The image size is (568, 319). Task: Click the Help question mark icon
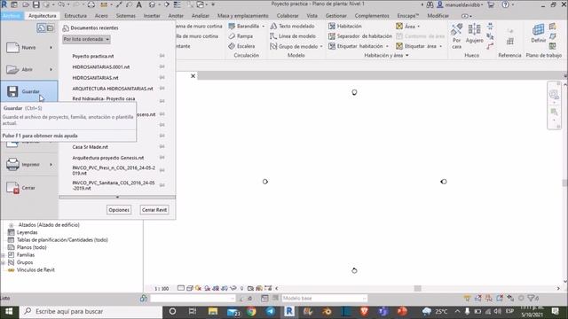(x=505, y=4)
